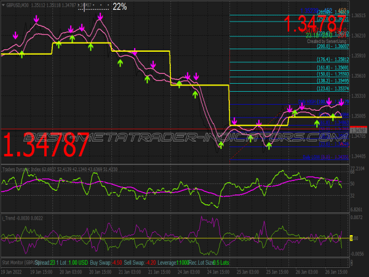Screen dimensions: 369x277
Task: Select the Fibonacci 150.0 level label
Action: [x=332, y=74]
